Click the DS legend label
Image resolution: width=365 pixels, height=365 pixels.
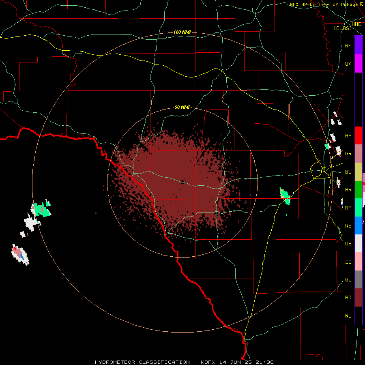click(x=348, y=243)
